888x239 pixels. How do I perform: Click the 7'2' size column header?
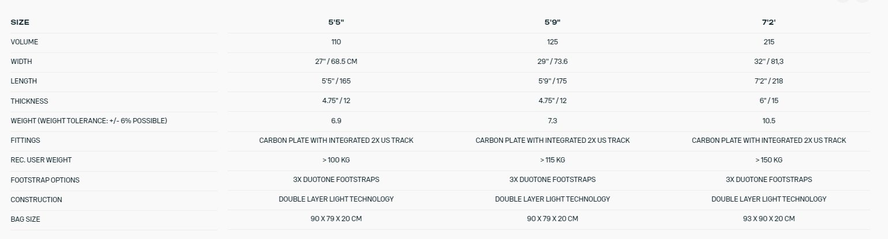tap(769, 22)
